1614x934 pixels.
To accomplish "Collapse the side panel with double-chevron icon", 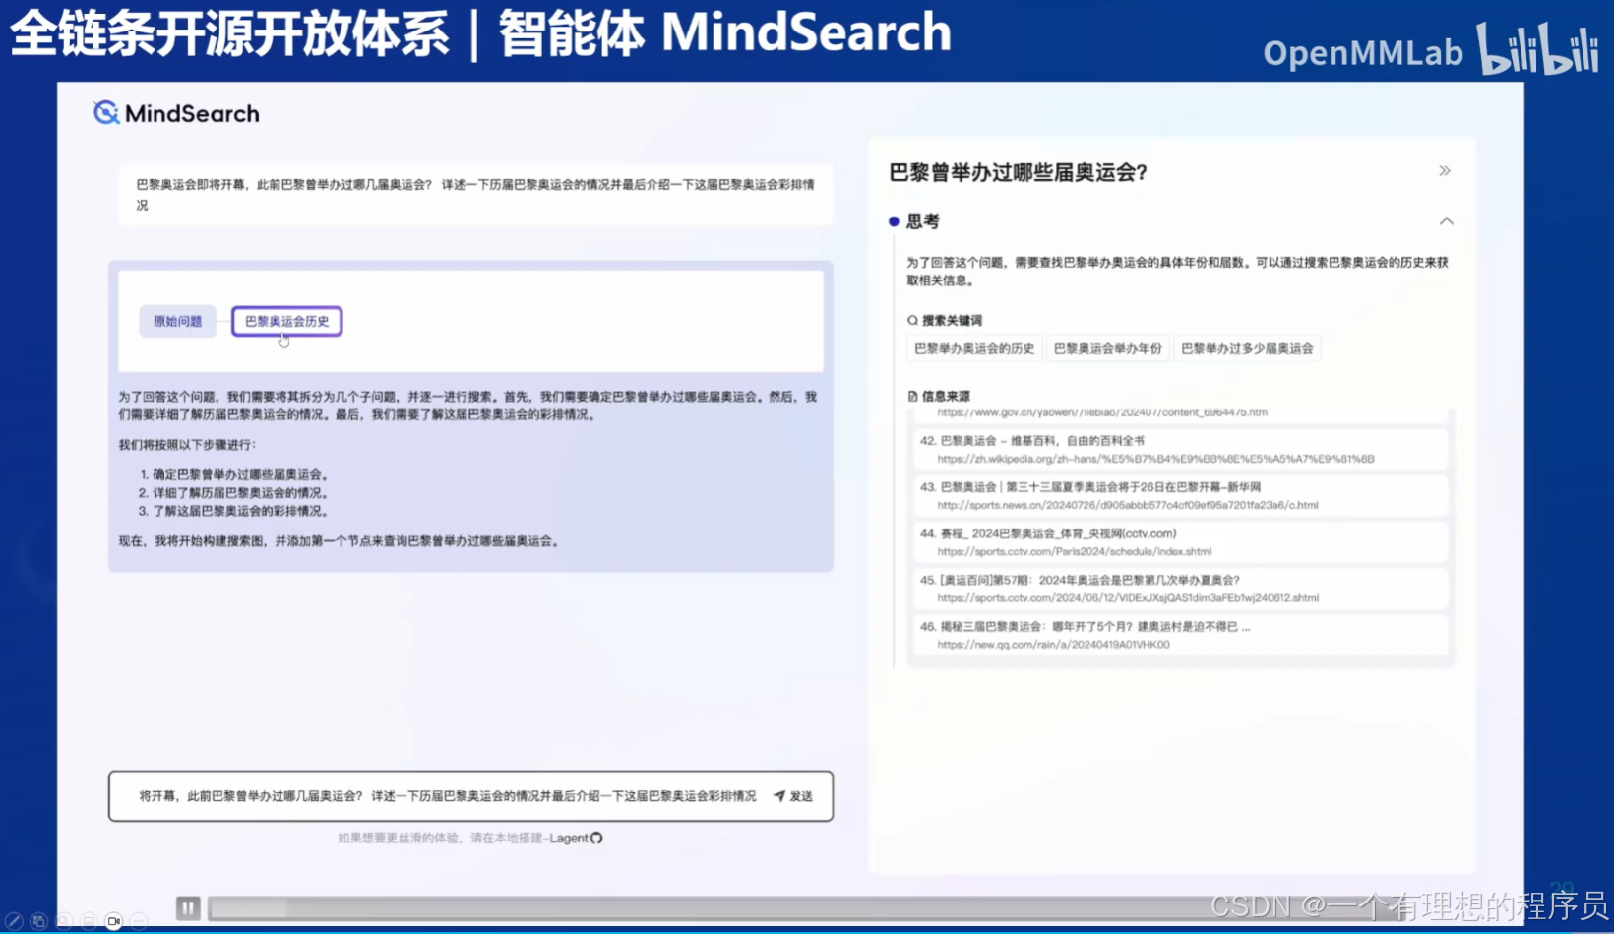I will (1444, 171).
